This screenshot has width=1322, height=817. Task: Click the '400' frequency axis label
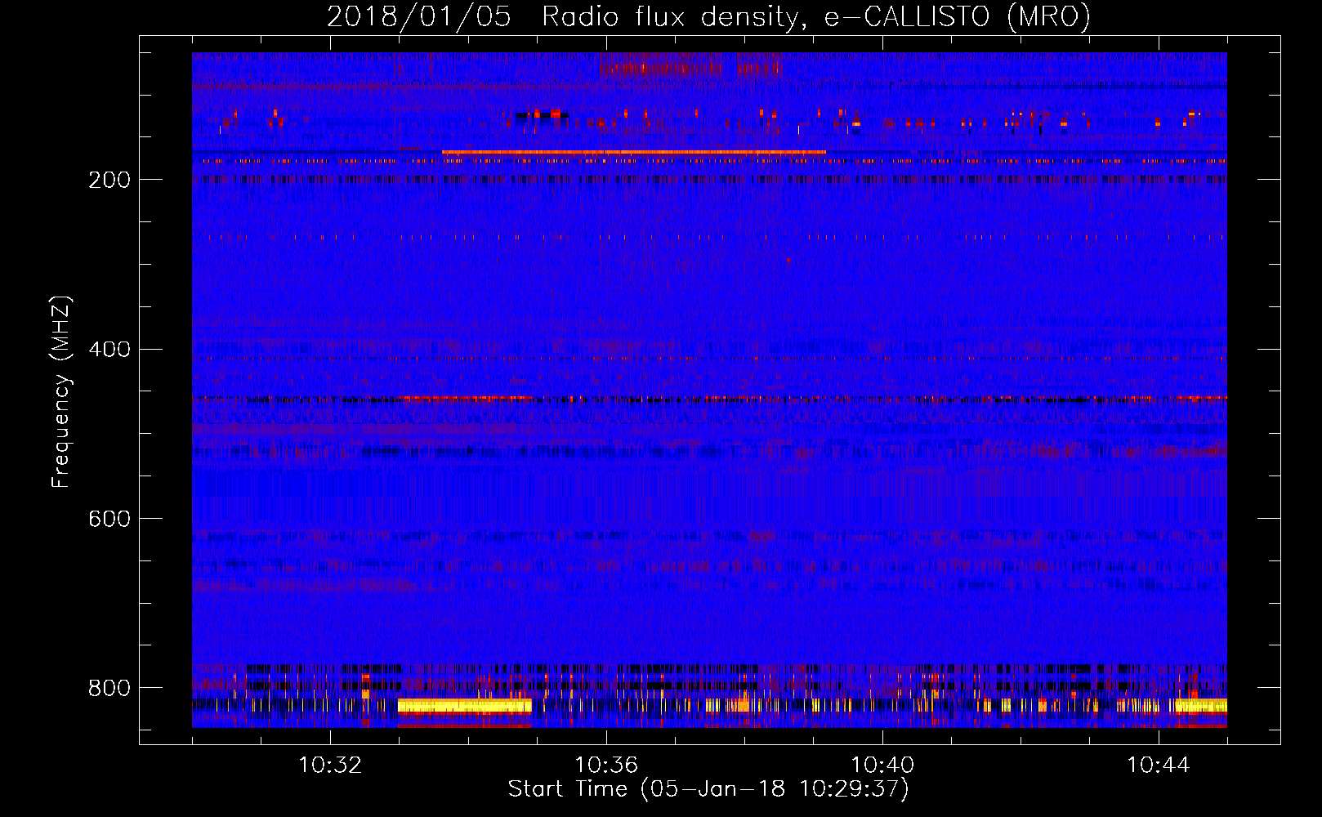109,350
